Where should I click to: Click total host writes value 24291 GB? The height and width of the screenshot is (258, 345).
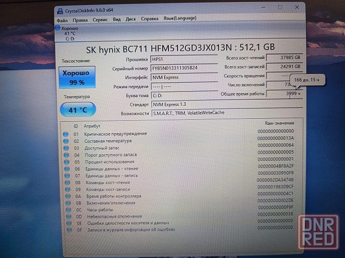click(284, 66)
